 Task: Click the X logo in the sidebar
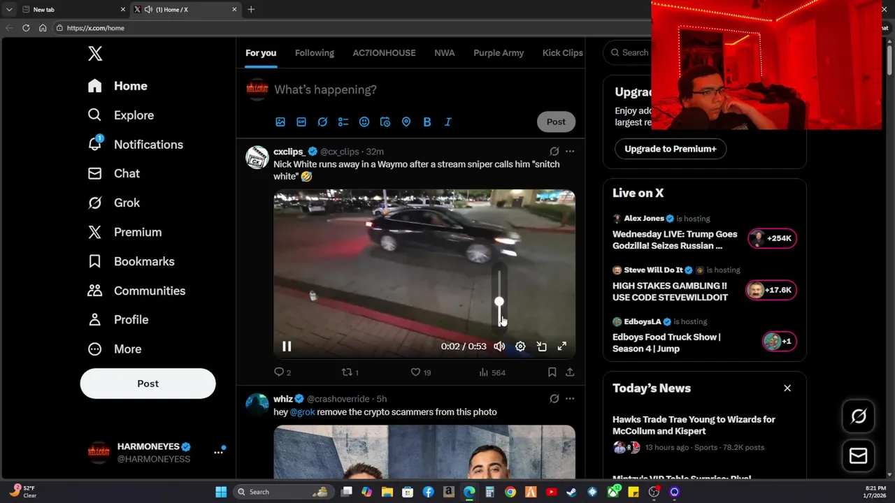pos(95,54)
